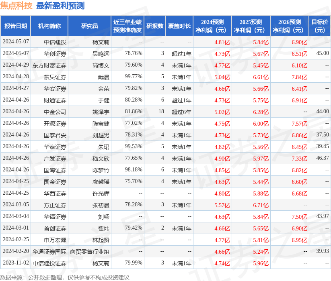The height and width of the screenshot is (281, 331).
Task: Click the 研报数 column header
Action: pyautogui.click(x=155, y=26)
